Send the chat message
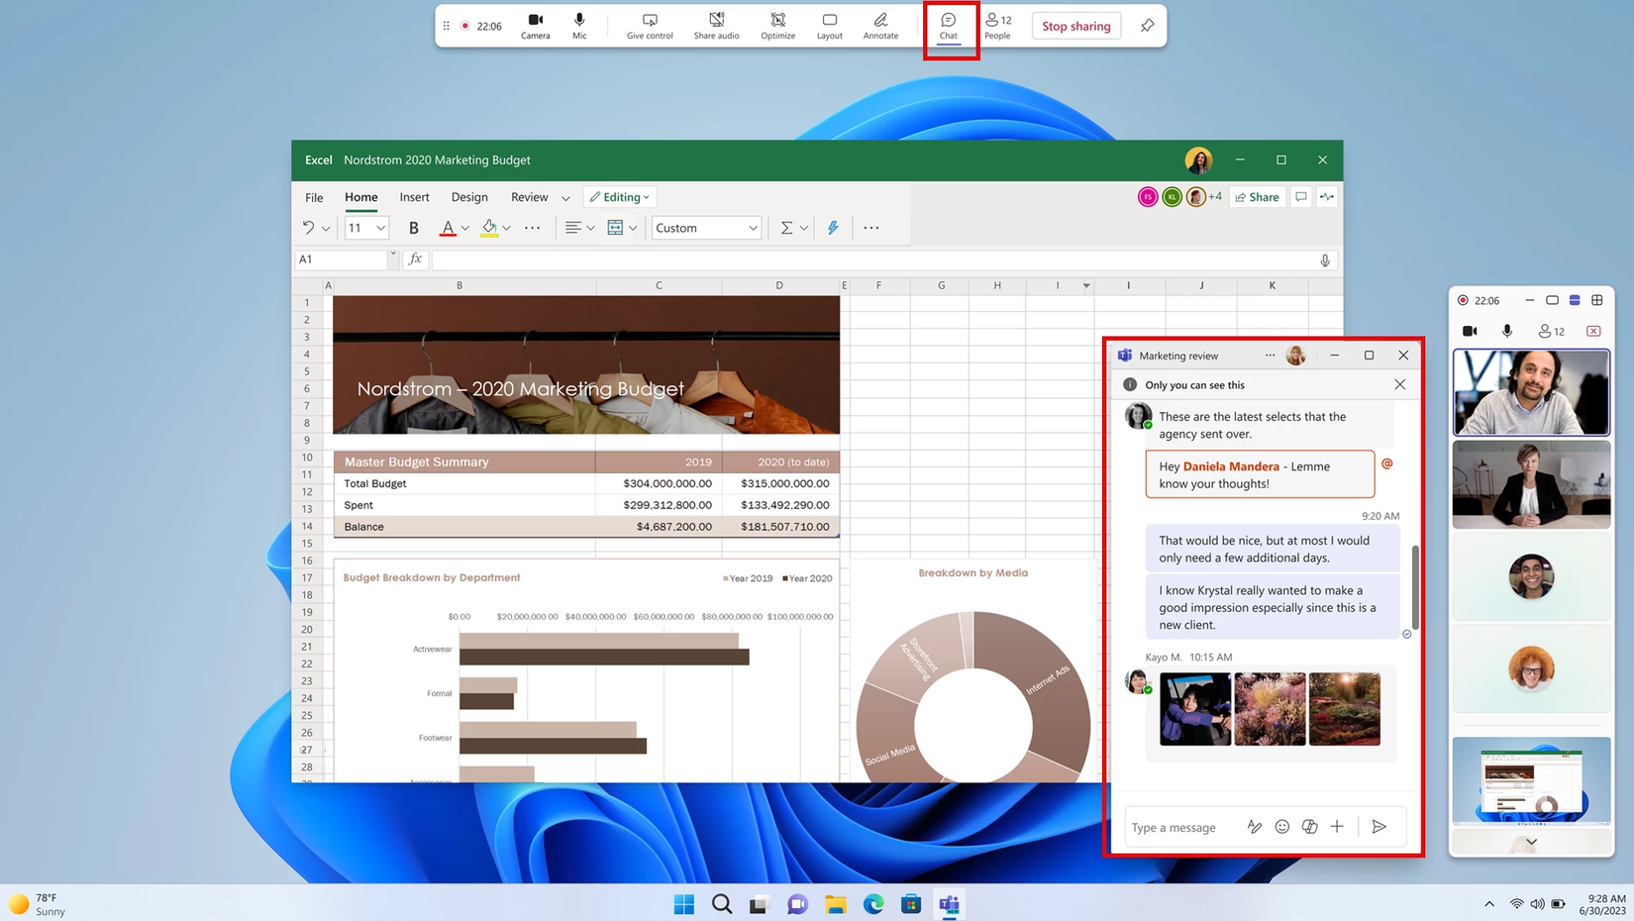 [1379, 826]
